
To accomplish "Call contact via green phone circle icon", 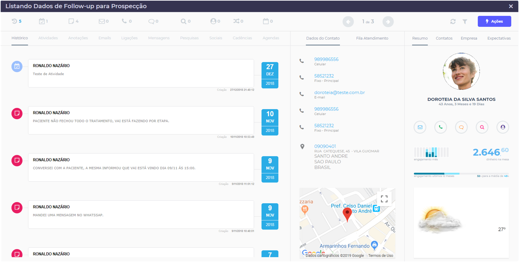I will coord(441,127).
